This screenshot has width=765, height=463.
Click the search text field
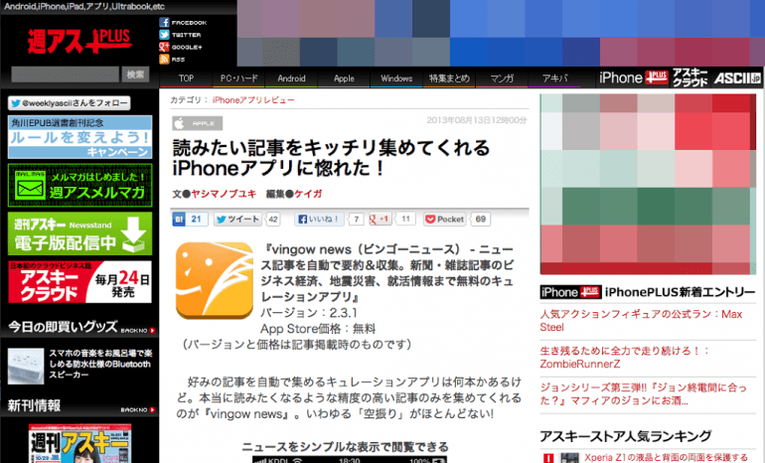65,75
